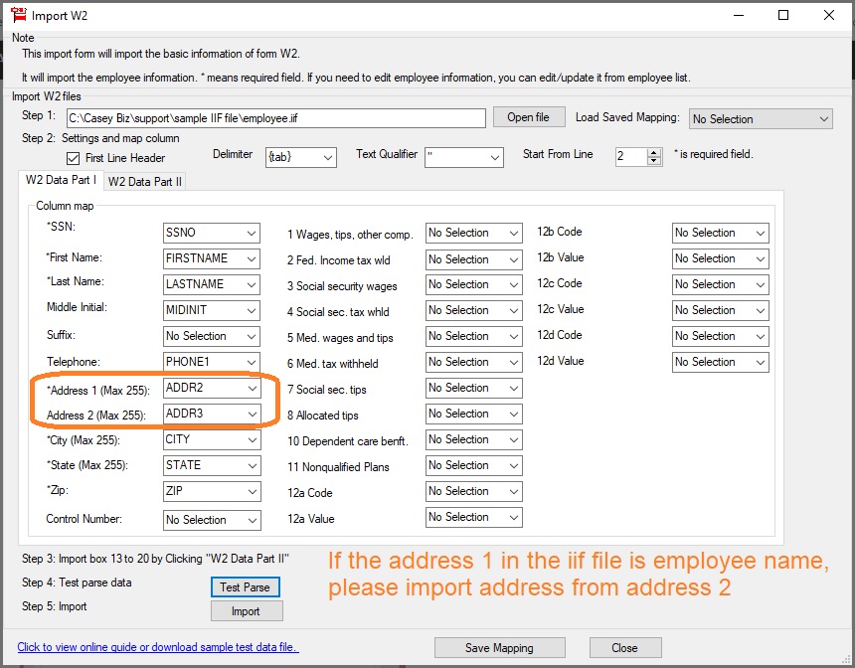
Task: Click the Save Mapping button
Action: [x=499, y=648]
